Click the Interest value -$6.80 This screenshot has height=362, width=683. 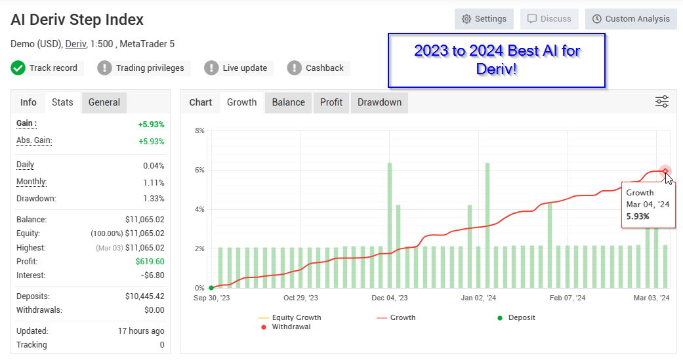coord(153,275)
